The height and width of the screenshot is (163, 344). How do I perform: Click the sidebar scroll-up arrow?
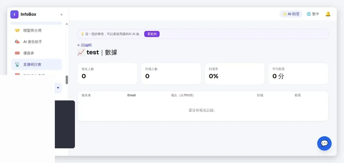(67, 24)
